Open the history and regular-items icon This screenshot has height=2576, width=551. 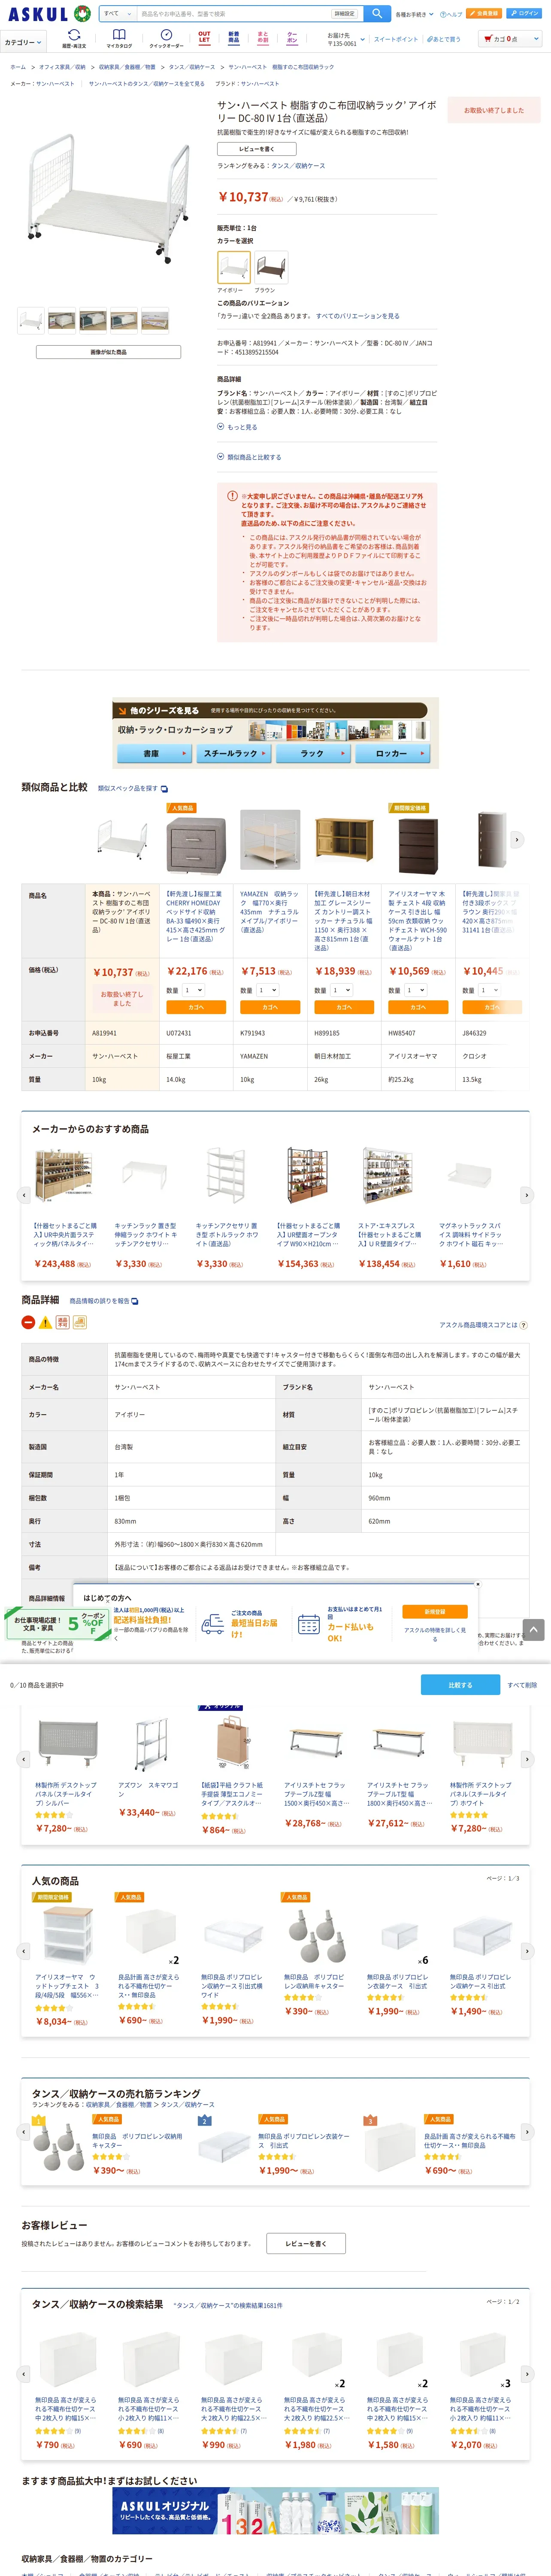[x=74, y=39]
